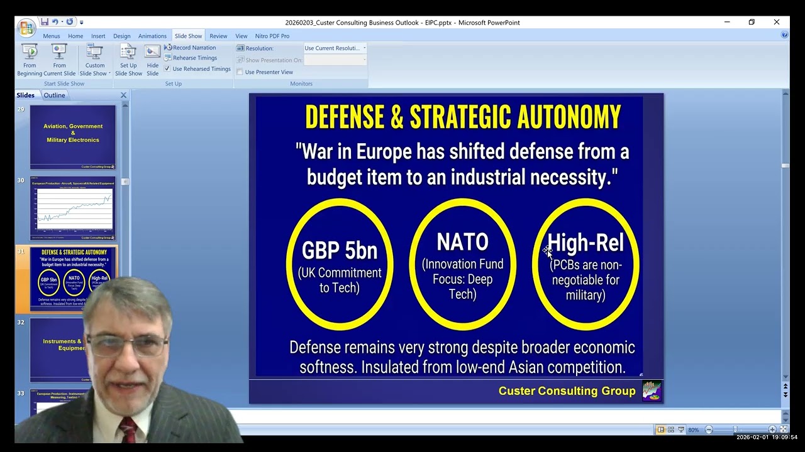Click the zoom slider handle
805x452 pixels.
pos(735,429)
